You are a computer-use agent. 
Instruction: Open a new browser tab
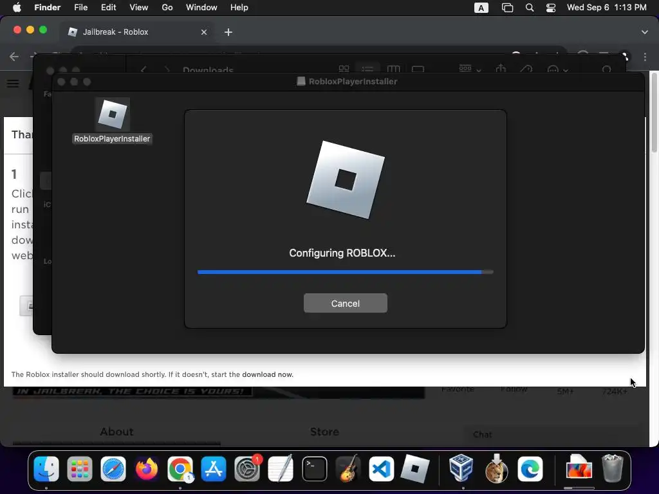(x=228, y=32)
